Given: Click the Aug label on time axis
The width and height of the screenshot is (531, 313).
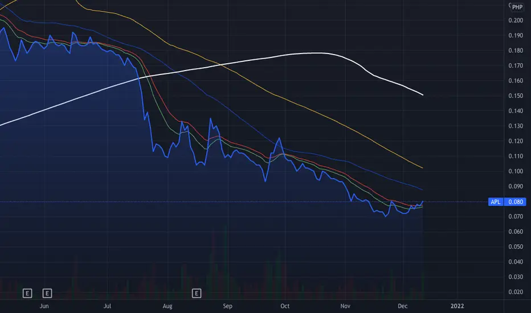Looking at the screenshot, I should point(168,306).
